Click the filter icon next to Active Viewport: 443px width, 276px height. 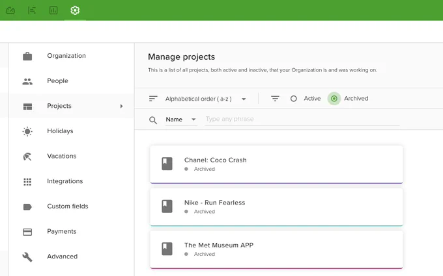coord(275,99)
